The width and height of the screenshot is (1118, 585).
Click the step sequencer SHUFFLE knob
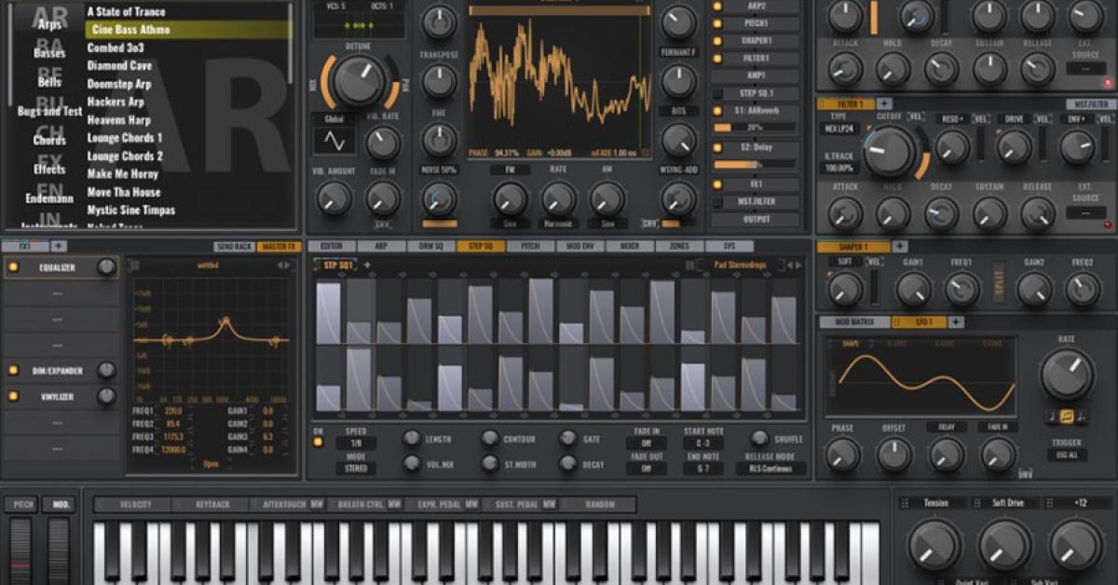[x=759, y=438]
